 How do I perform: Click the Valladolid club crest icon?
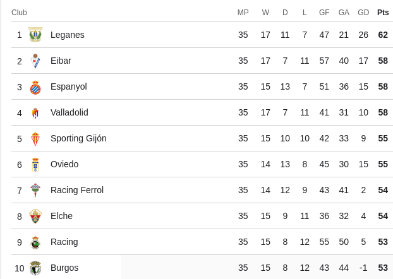coord(35,113)
